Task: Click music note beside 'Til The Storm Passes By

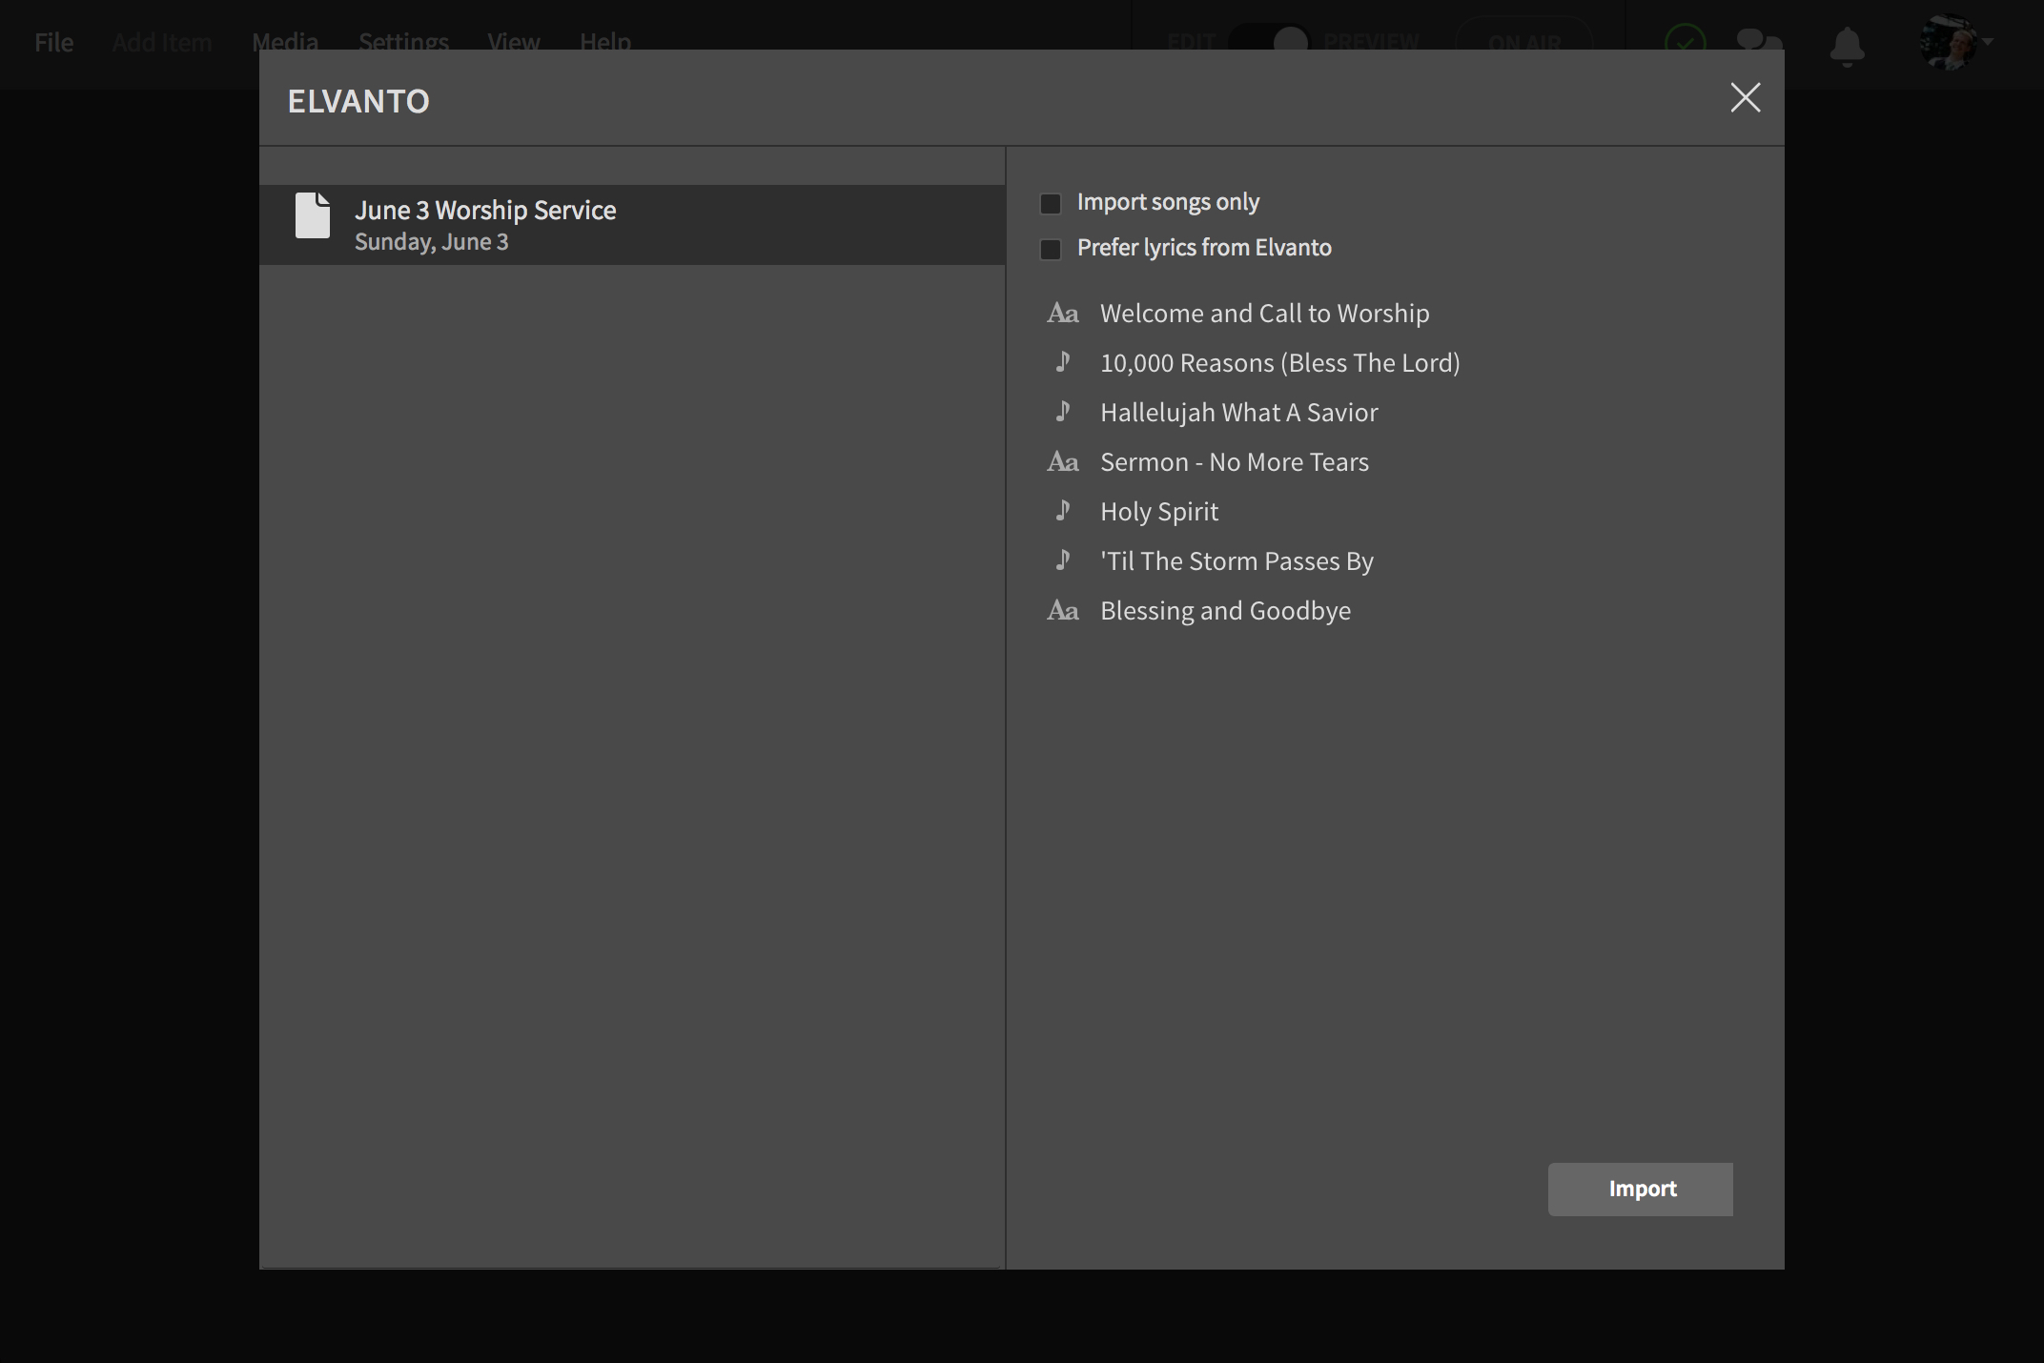Action: pyautogui.click(x=1063, y=560)
